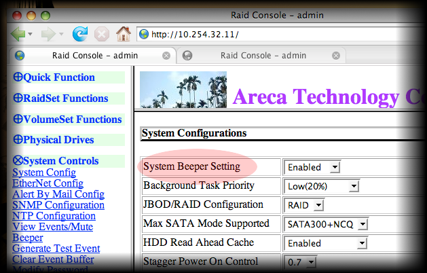Reload the page with the blue refresh icon
The height and width of the screenshot is (273, 427).
(x=80, y=34)
